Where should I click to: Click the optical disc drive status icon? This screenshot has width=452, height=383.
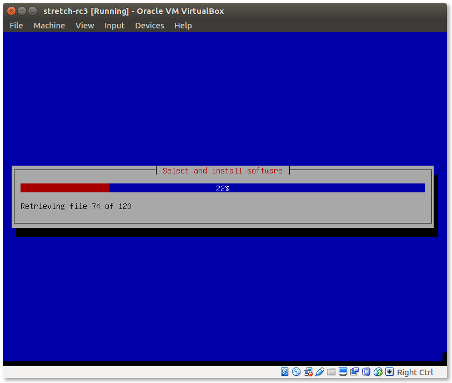296,372
